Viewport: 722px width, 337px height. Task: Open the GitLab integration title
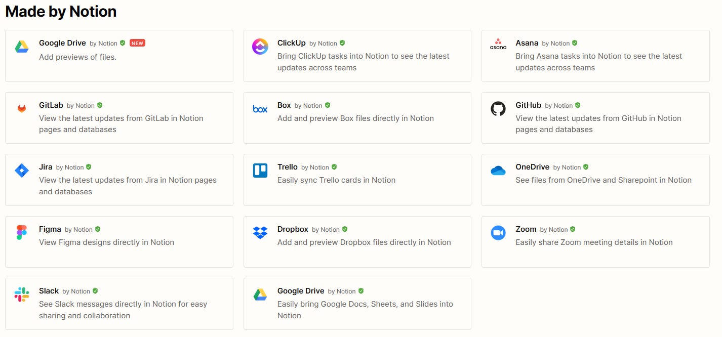pos(51,105)
